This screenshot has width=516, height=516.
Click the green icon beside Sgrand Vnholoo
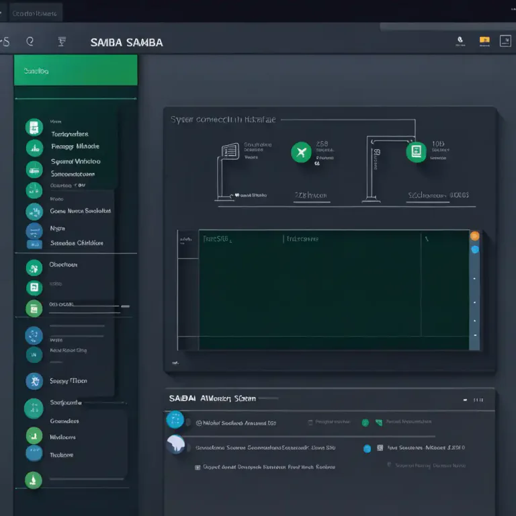[x=34, y=170]
